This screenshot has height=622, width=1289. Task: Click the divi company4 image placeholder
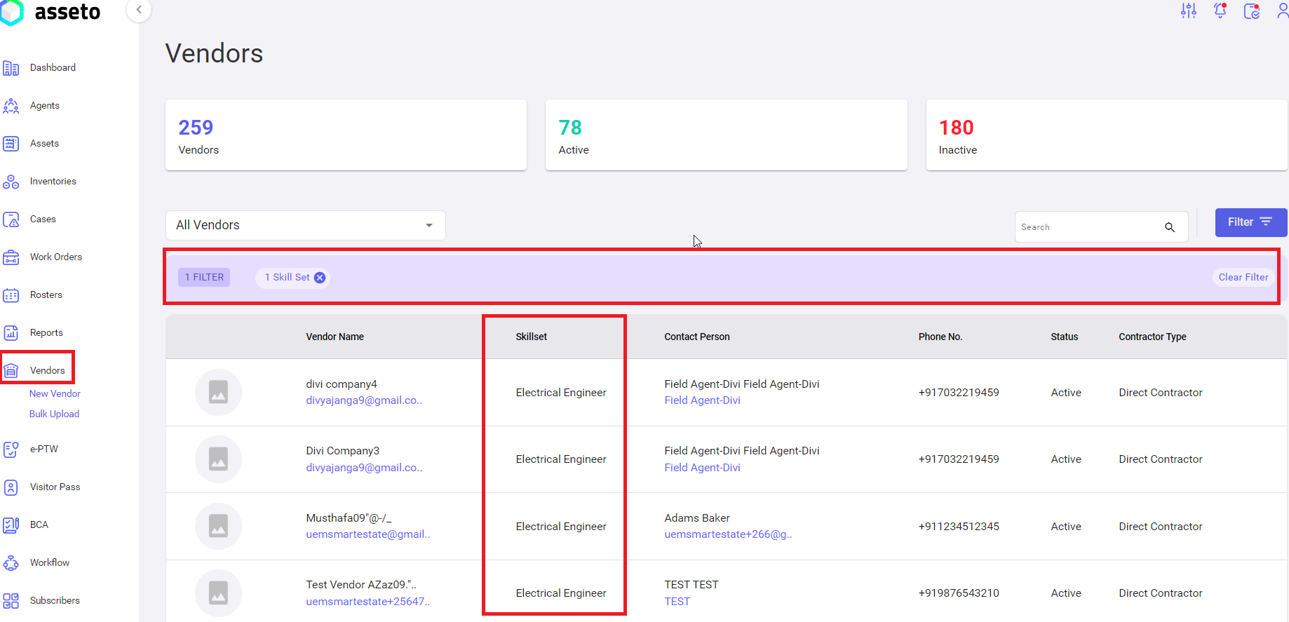219,393
